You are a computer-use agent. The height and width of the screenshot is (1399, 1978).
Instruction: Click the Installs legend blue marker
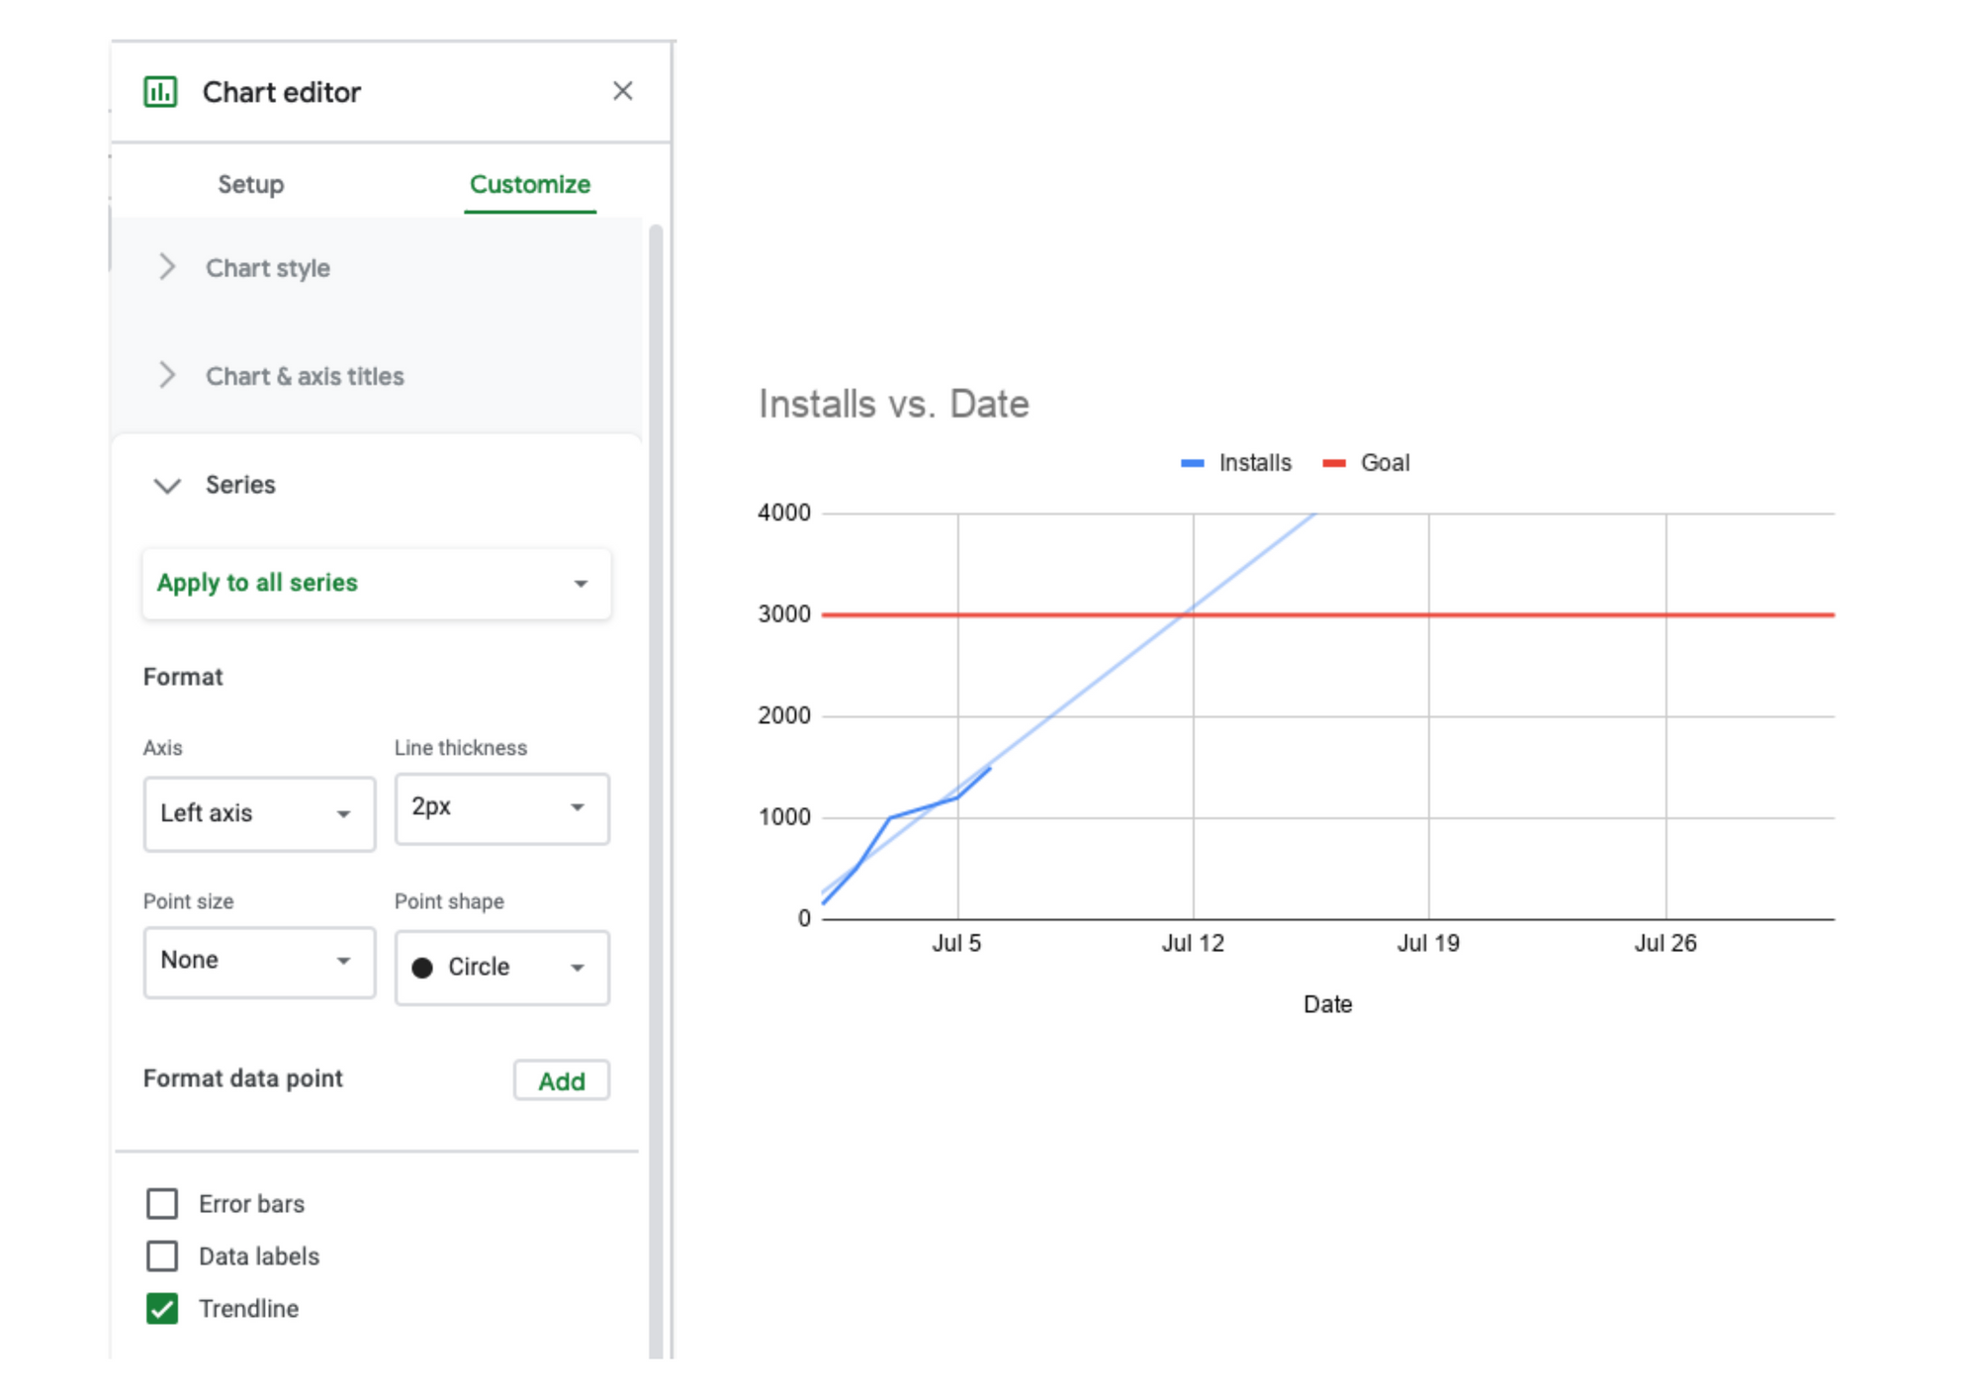click(x=1192, y=463)
